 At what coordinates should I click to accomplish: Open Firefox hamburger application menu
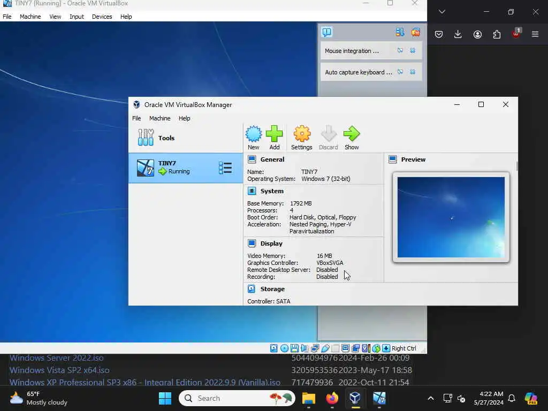(535, 34)
